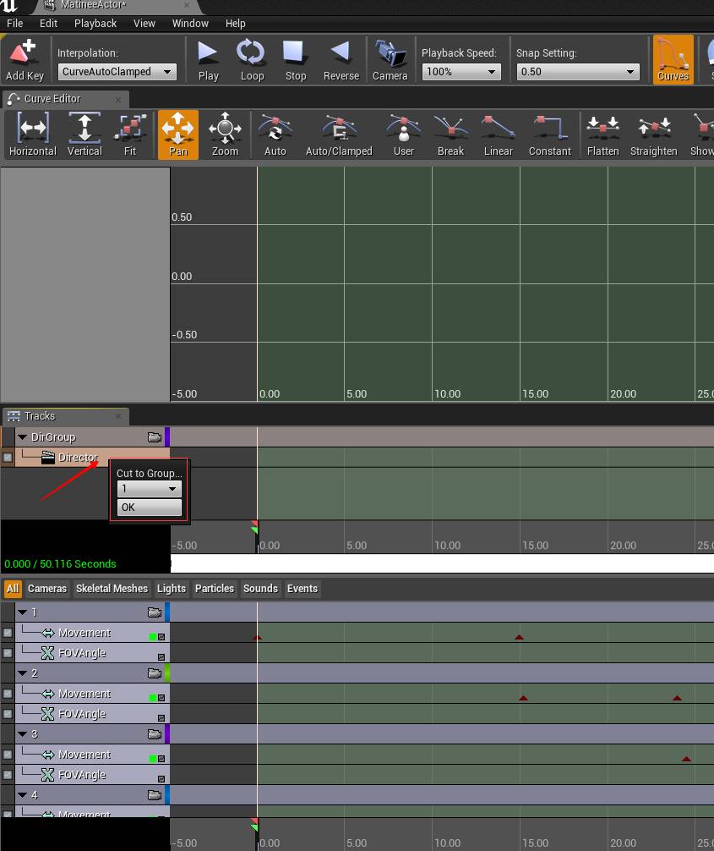Open the Snap Setting dropdown
This screenshot has width=714, height=851.
point(578,72)
